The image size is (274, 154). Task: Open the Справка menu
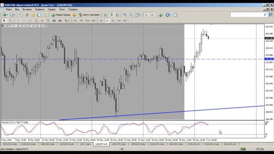(73, 9)
